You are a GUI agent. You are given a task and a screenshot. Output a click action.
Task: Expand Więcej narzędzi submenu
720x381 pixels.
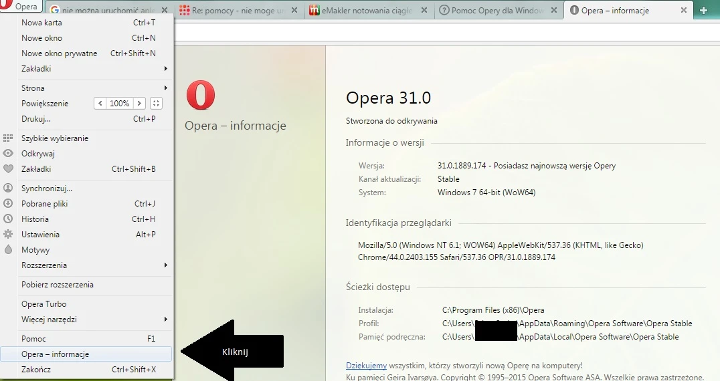click(87, 319)
